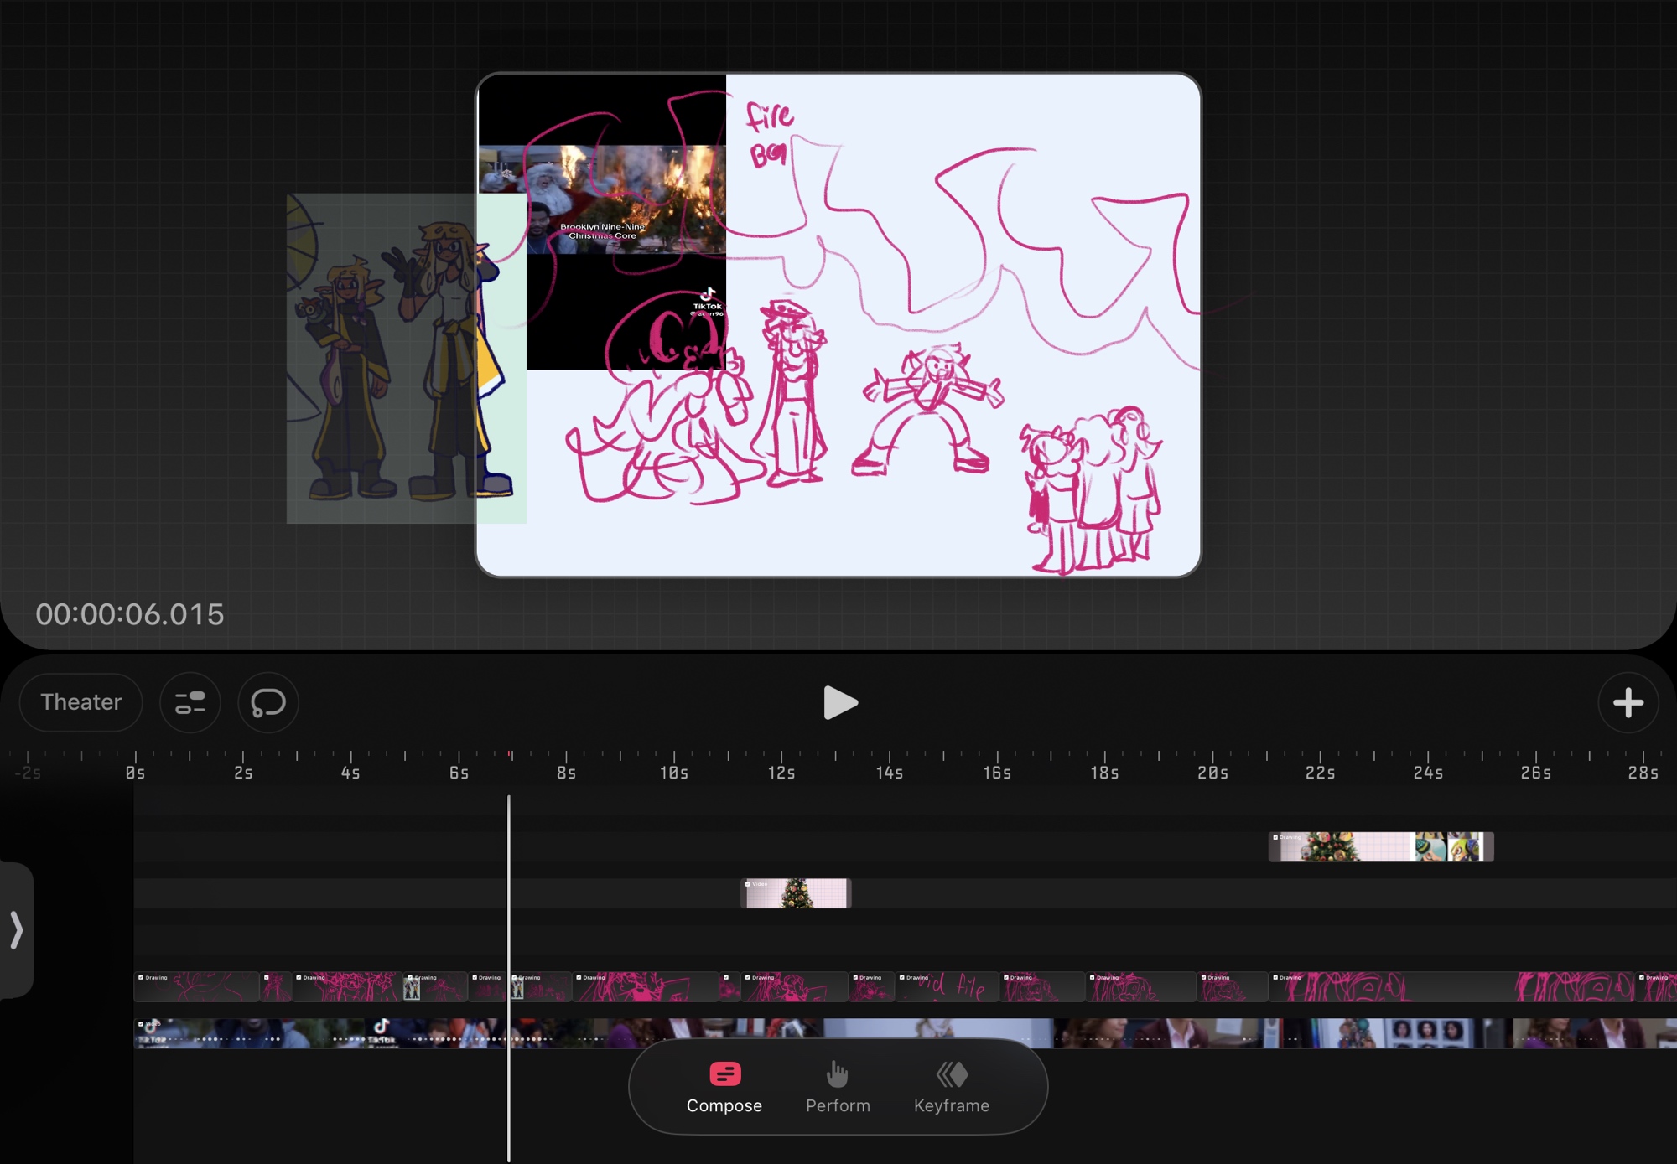Select the Perform hand icon
The width and height of the screenshot is (1677, 1164).
click(x=837, y=1073)
